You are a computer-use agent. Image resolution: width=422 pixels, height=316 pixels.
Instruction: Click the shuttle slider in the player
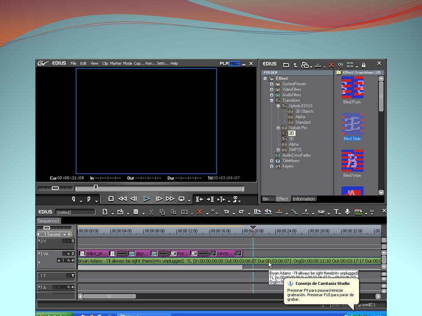(55, 188)
